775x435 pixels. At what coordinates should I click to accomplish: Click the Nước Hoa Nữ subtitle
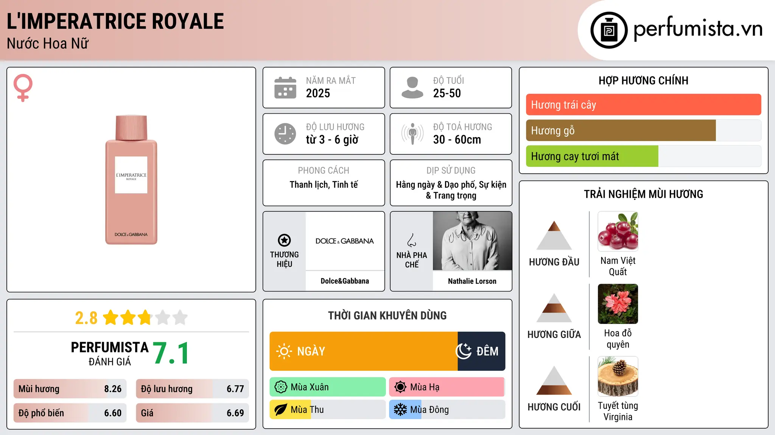tap(48, 43)
